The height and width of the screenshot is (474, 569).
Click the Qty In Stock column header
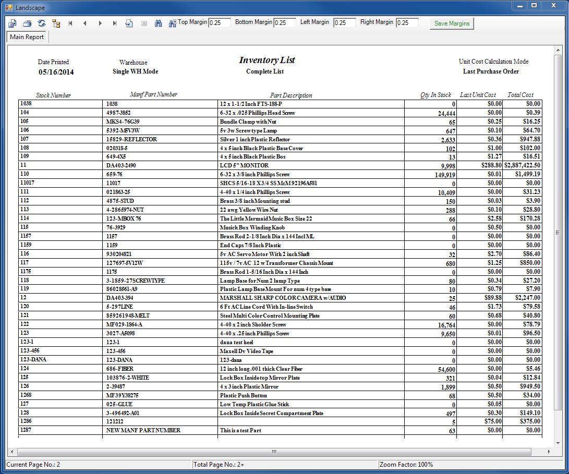435,95
